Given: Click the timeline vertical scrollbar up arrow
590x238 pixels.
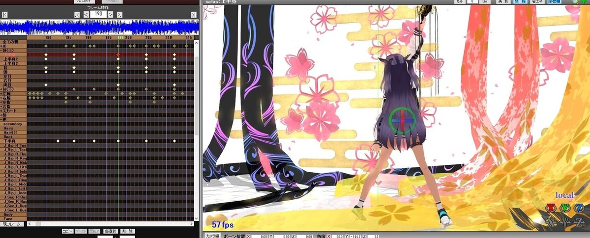Looking at the screenshot, I should [197, 43].
